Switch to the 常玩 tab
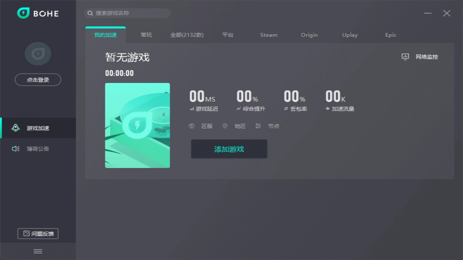463x260 pixels. click(146, 35)
